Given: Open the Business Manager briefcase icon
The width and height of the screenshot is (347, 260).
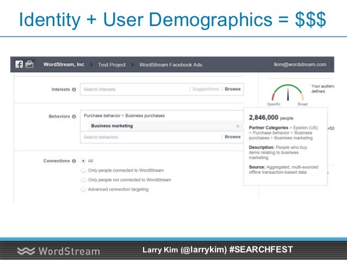Looking at the screenshot, I should tap(29, 64).
